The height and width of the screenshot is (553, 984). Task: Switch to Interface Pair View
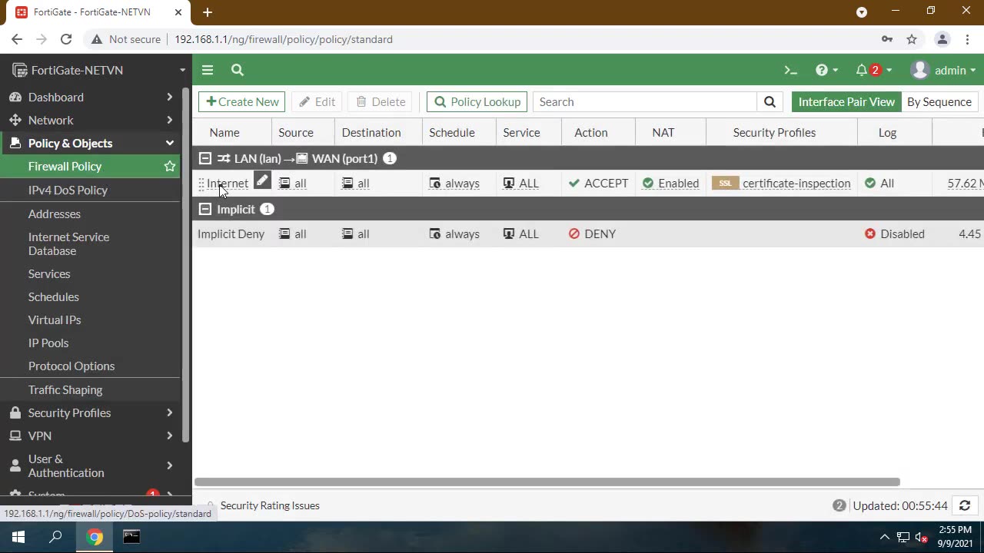(x=846, y=101)
